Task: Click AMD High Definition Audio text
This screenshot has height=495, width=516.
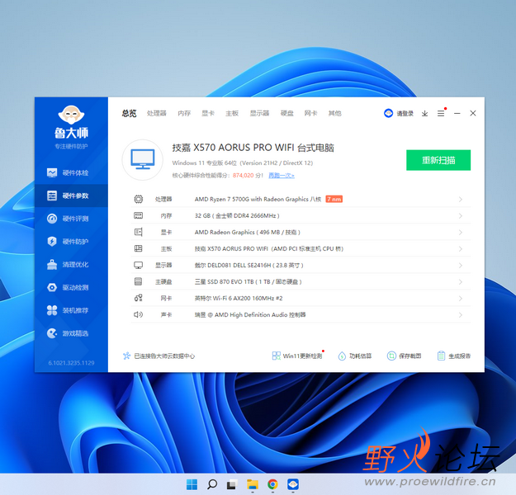Action: 251,315
